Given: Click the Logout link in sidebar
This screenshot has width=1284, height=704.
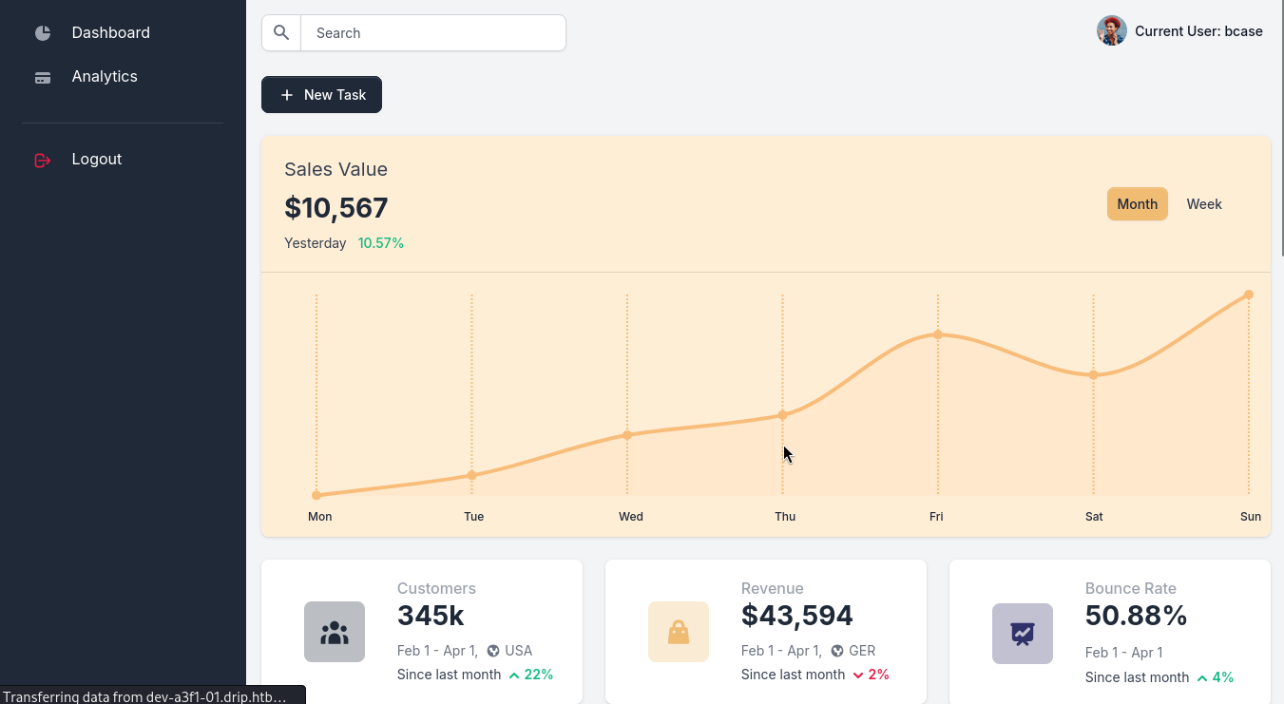Looking at the screenshot, I should 97,160.
